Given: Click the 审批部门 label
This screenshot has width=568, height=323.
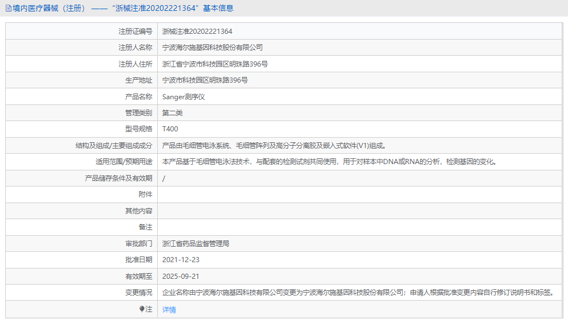Looking at the screenshot, I should 139,244.
